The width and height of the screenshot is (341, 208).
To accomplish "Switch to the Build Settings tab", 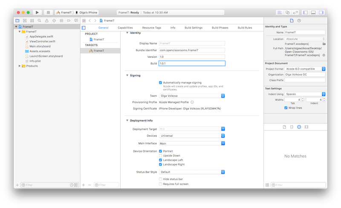I will [194, 28].
